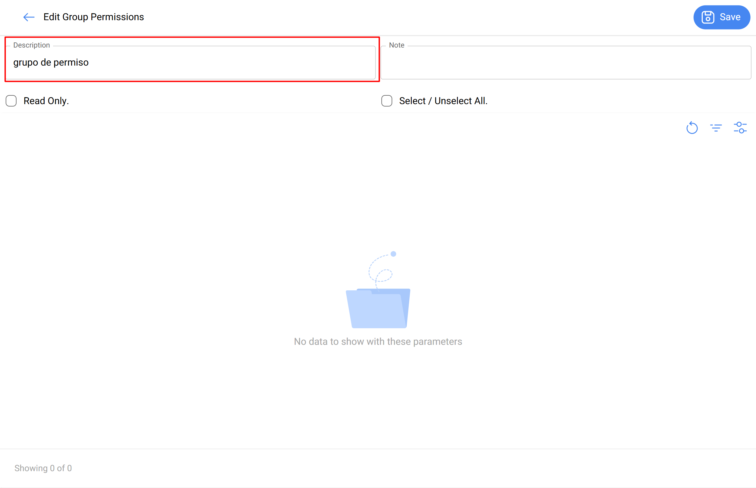
Task: Click the Description field label
Action: [31, 45]
